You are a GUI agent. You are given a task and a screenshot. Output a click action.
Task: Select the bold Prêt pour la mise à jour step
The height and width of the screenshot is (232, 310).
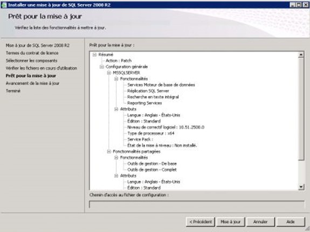[x=31, y=76]
